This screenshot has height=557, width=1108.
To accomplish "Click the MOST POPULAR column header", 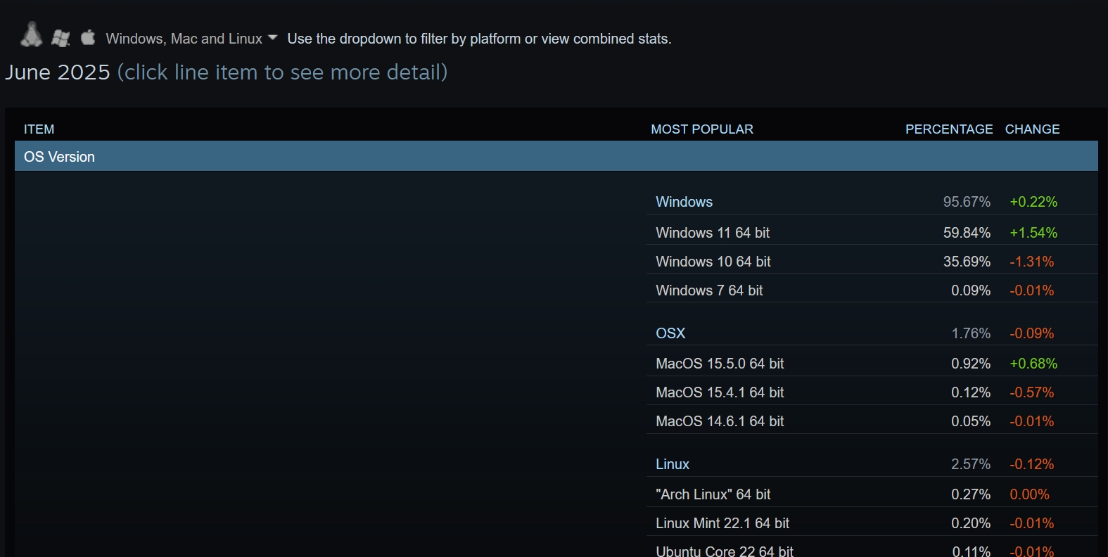I will [x=701, y=129].
